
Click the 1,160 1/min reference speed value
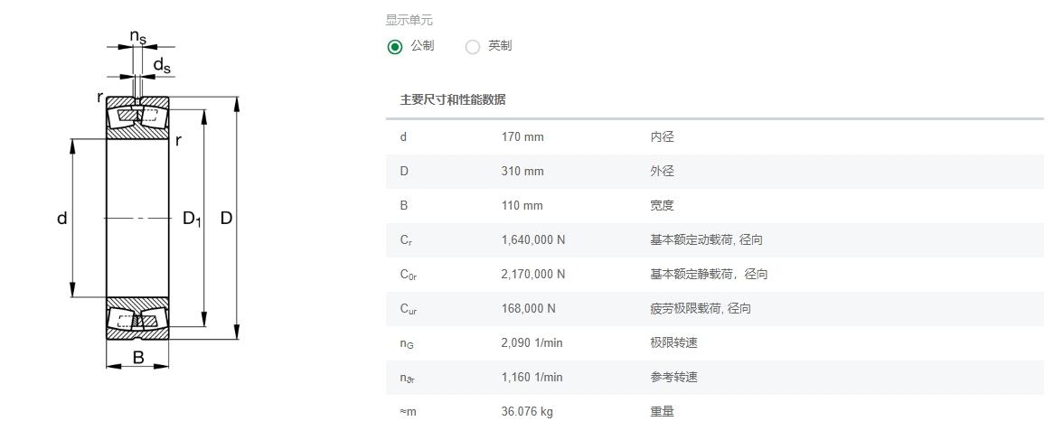coord(532,377)
